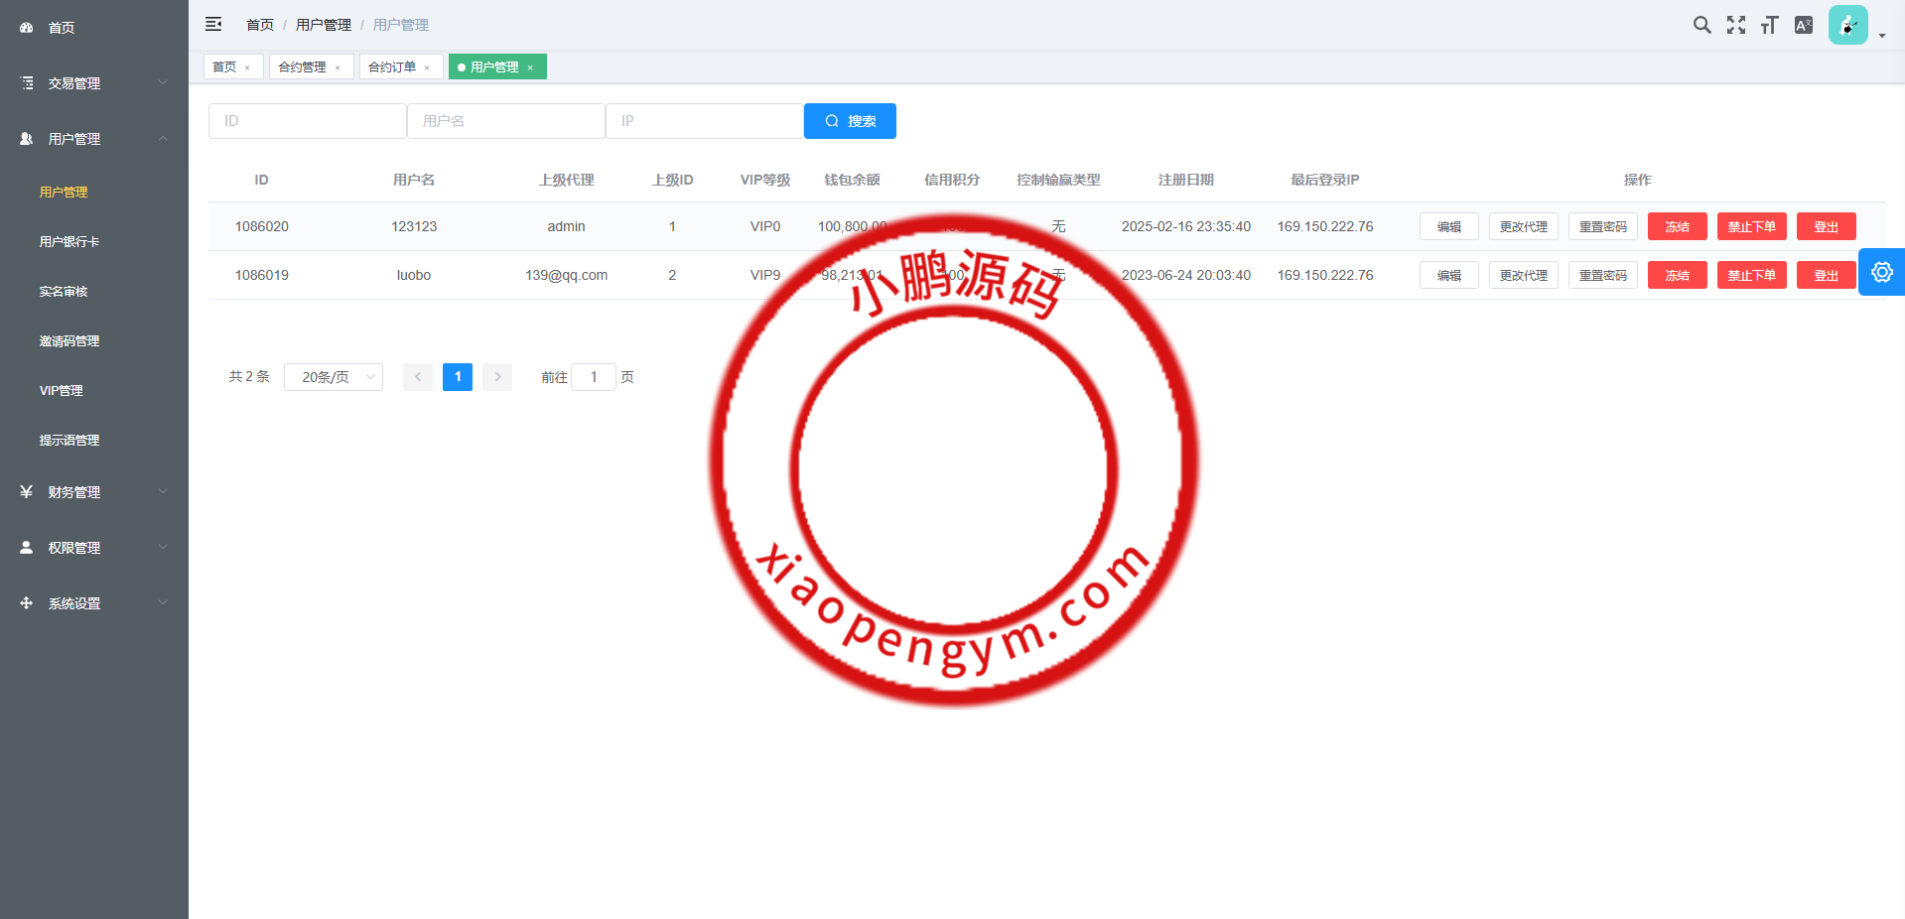Screen dimensions: 1905x919
Task: Close the active 用户管理 page tab
Action: pos(530,67)
